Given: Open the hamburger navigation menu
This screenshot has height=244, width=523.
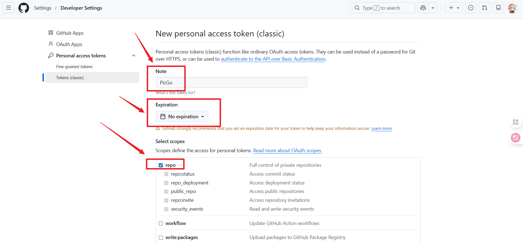Looking at the screenshot, I should (9, 8).
